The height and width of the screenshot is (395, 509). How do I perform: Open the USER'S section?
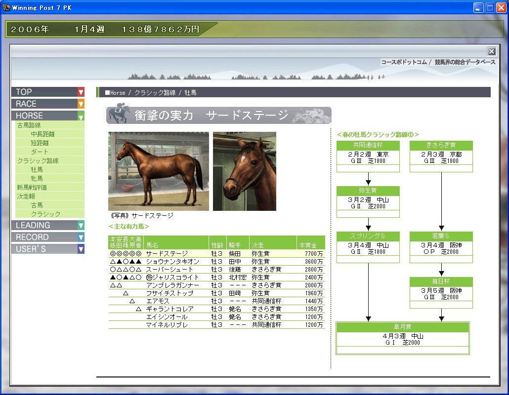(x=44, y=249)
